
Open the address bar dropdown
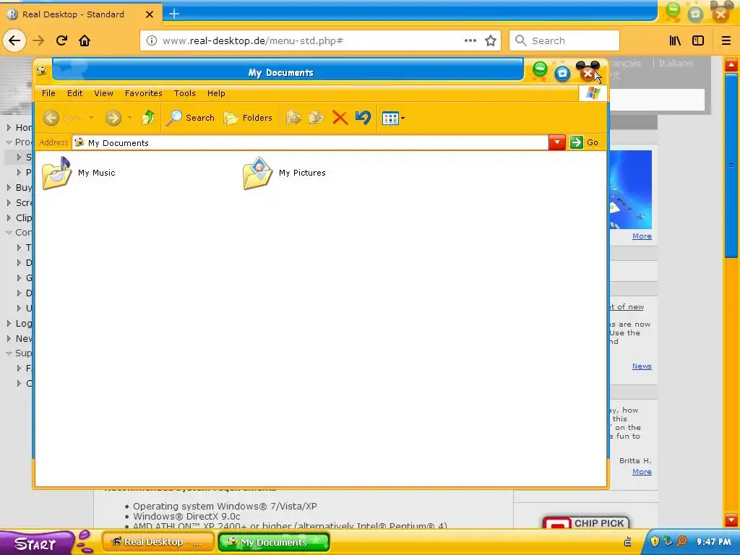[557, 142]
